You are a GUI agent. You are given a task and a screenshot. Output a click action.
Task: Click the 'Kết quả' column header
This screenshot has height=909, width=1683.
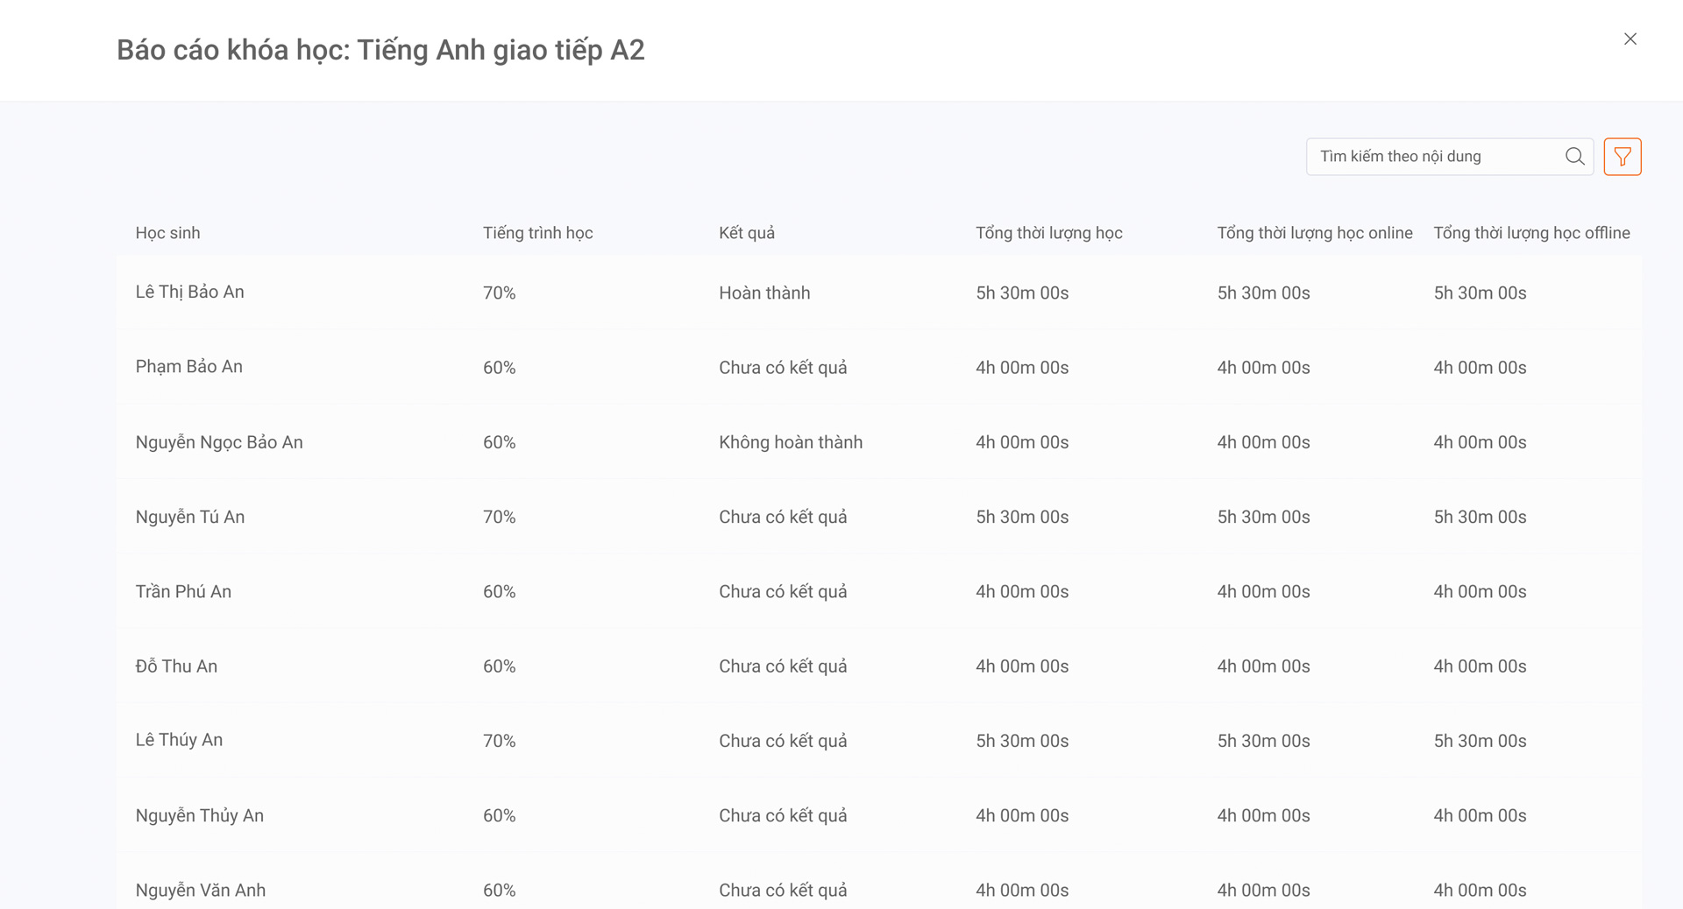(x=746, y=233)
